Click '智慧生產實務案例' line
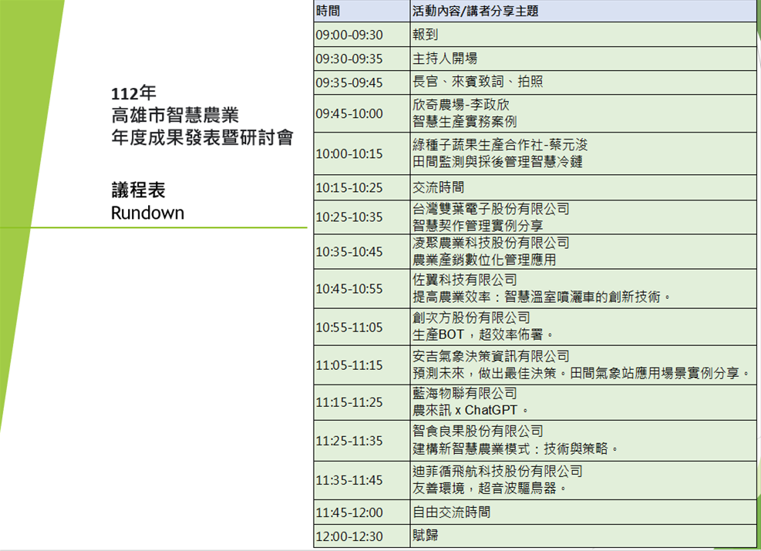Image resolution: width=761 pixels, height=551 pixels. tap(464, 122)
